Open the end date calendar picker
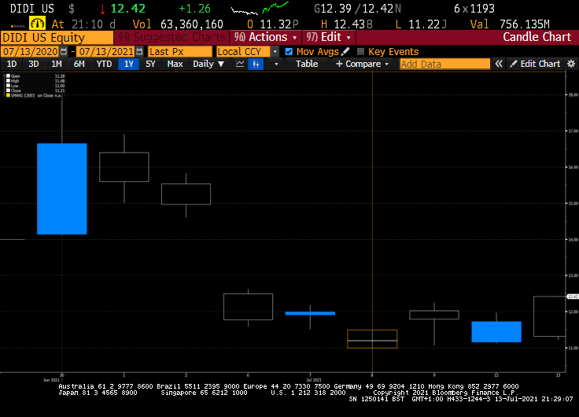 point(139,51)
